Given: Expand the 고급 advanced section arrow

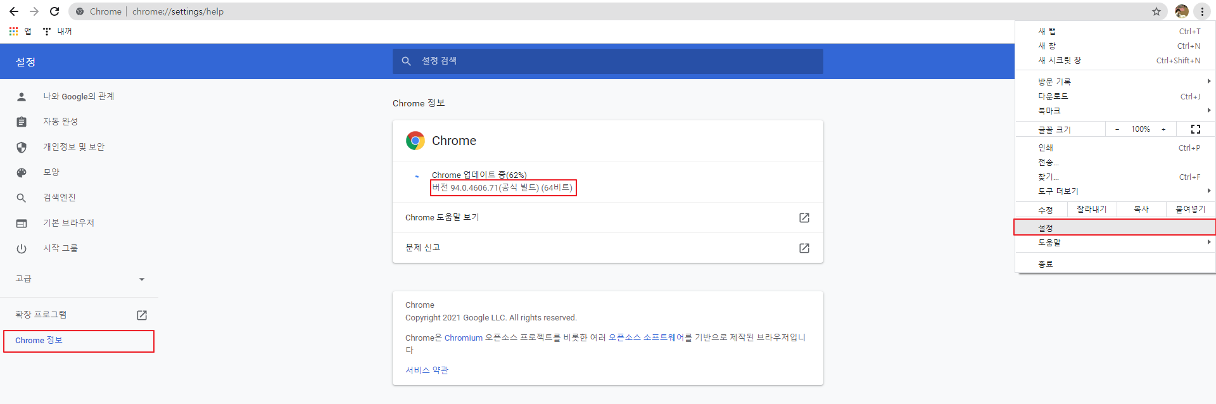Looking at the screenshot, I should (142, 279).
